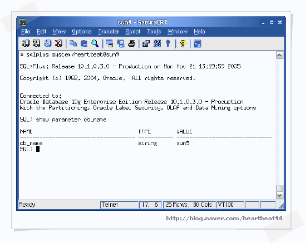The width and height of the screenshot is (305, 243).
Task: Click the Quick Connect toolbar icon
Action: [36, 43]
